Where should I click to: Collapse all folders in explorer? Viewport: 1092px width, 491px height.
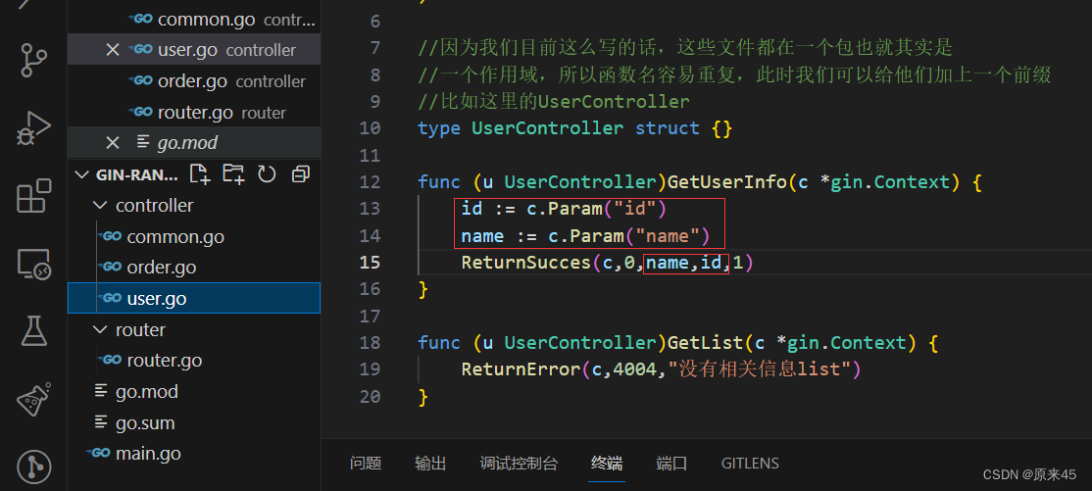(x=300, y=174)
